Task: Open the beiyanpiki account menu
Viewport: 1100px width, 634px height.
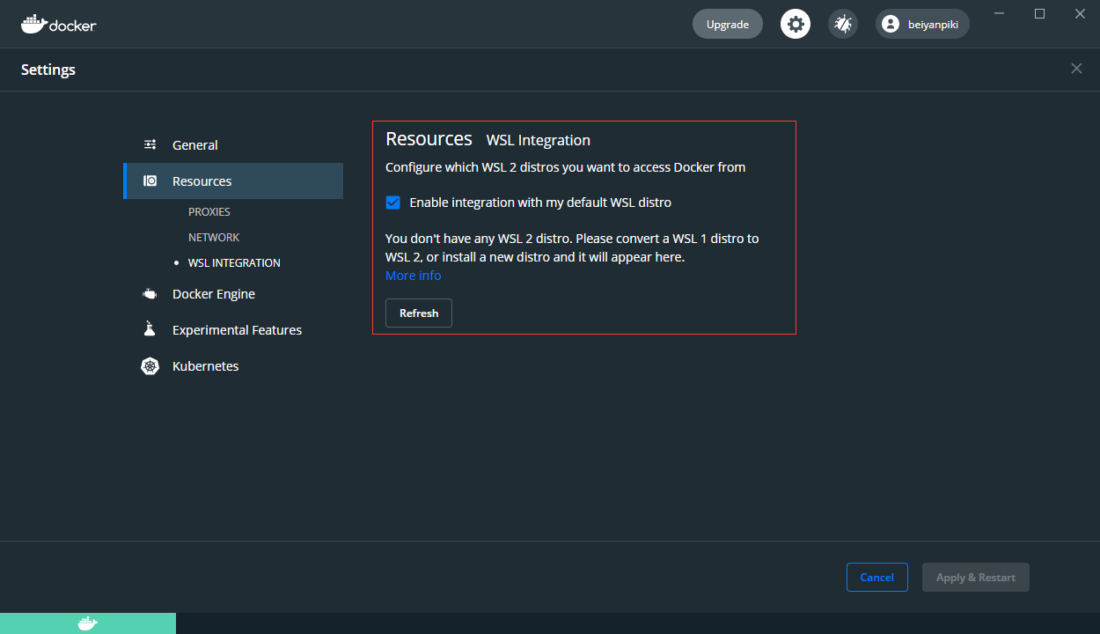Action: [x=922, y=24]
